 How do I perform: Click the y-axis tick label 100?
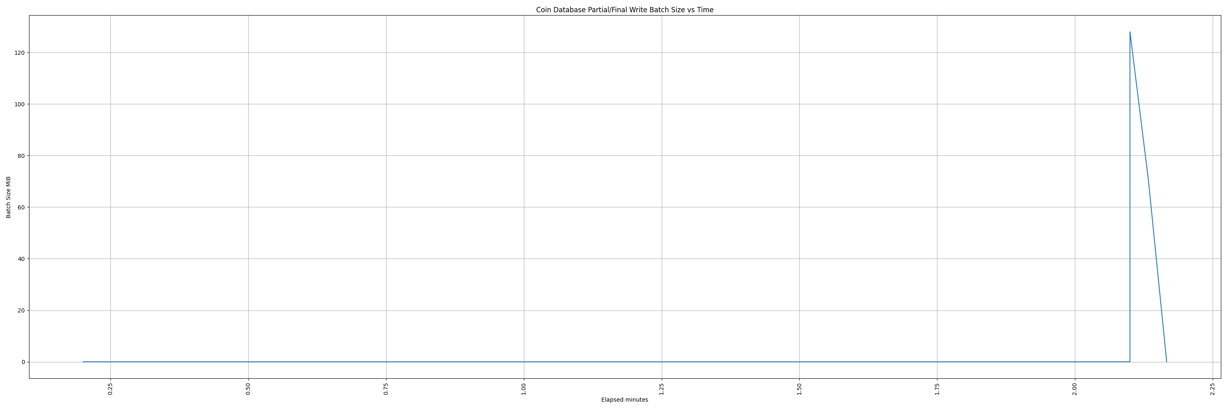tap(20, 104)
